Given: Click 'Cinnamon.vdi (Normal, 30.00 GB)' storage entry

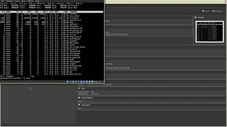Looking at the screenshot, I should (x=117, y=68).
